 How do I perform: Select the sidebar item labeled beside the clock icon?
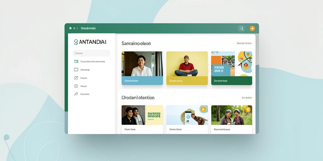pyautogui.click(x=84, y=86)
